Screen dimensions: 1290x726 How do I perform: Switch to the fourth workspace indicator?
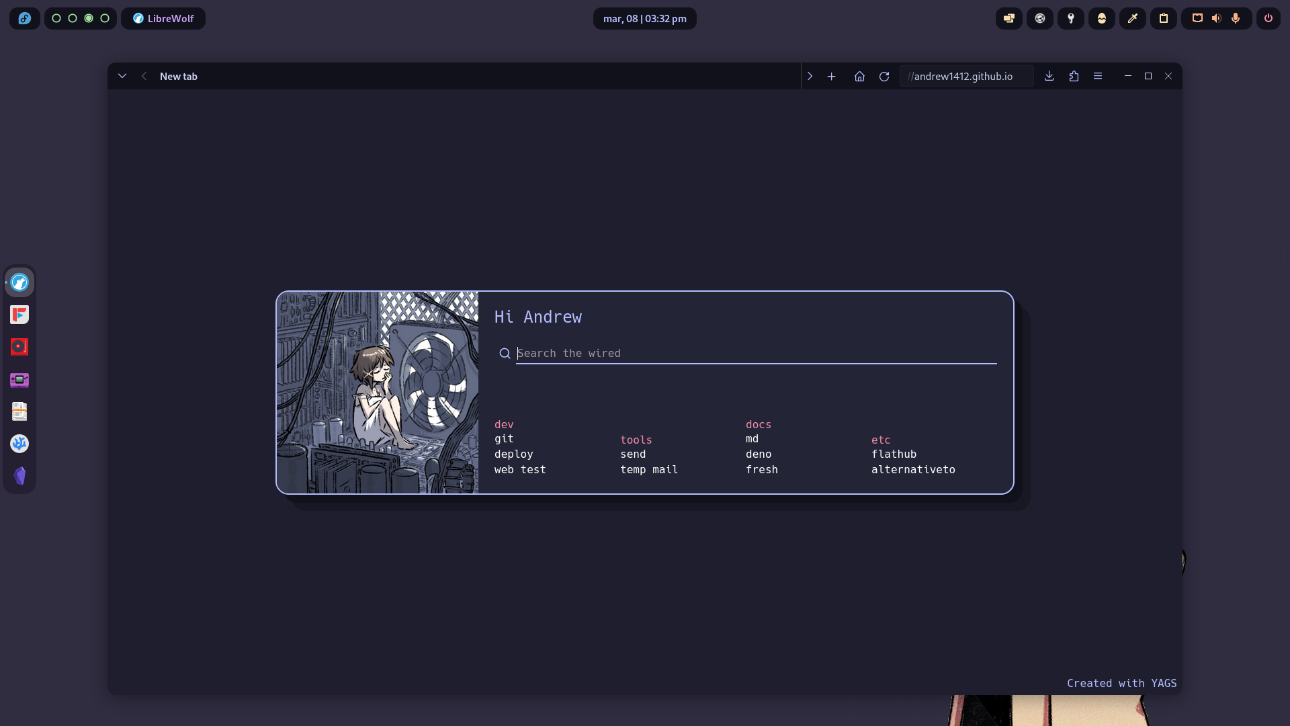(x=105, y=18)
